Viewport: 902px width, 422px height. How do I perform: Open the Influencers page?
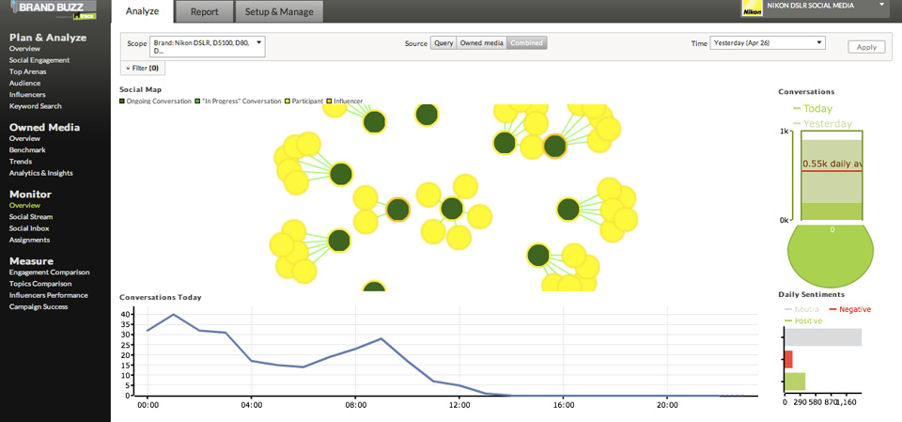point(27,95)
